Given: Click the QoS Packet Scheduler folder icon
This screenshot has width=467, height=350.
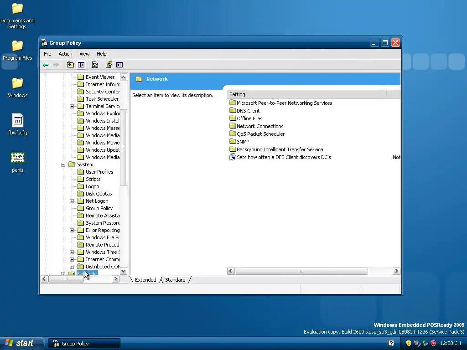Looking at the screenshot, I should point(233,134).
